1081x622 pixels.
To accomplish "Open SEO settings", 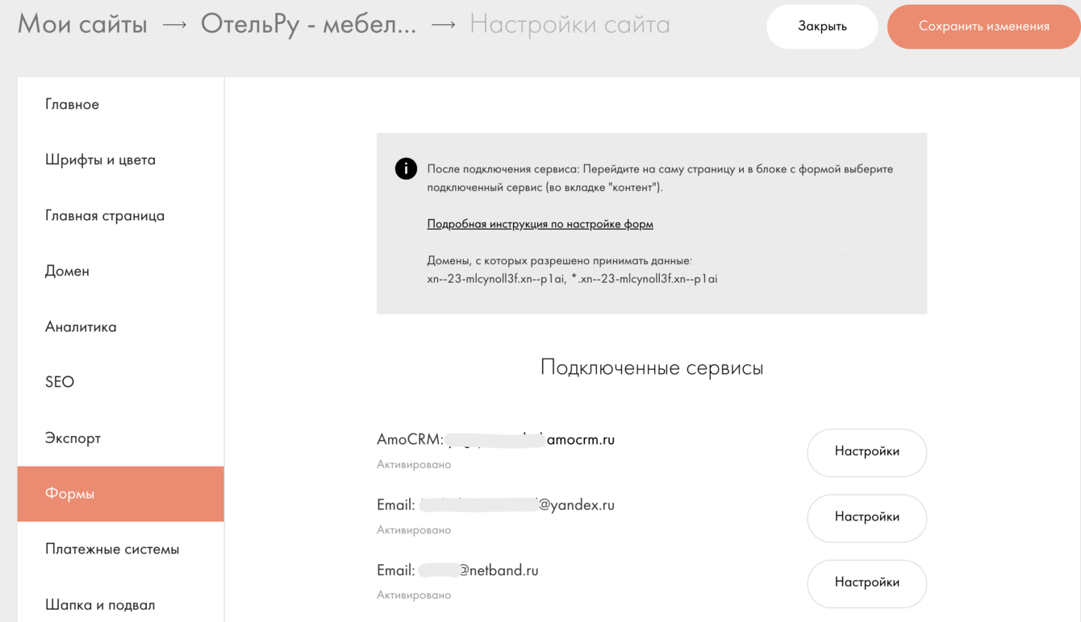I will (60, 383).
